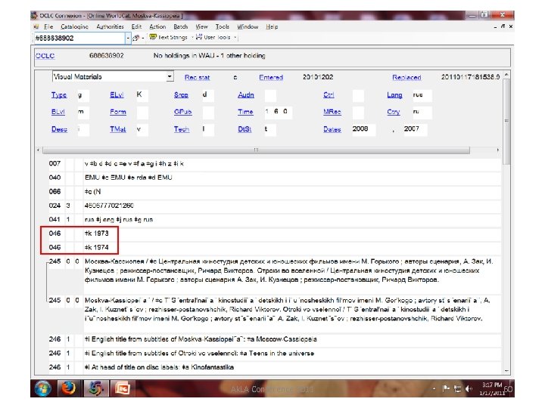Image resolution: width=545 pixels, height=408 pixels.
Task: Expand the Text Strings dropdown arrow
Action: (192, 38)
